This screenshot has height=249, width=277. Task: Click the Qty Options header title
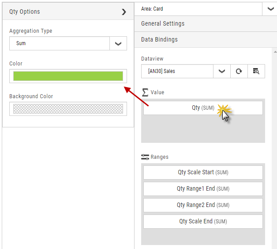(x=25, y=11)
